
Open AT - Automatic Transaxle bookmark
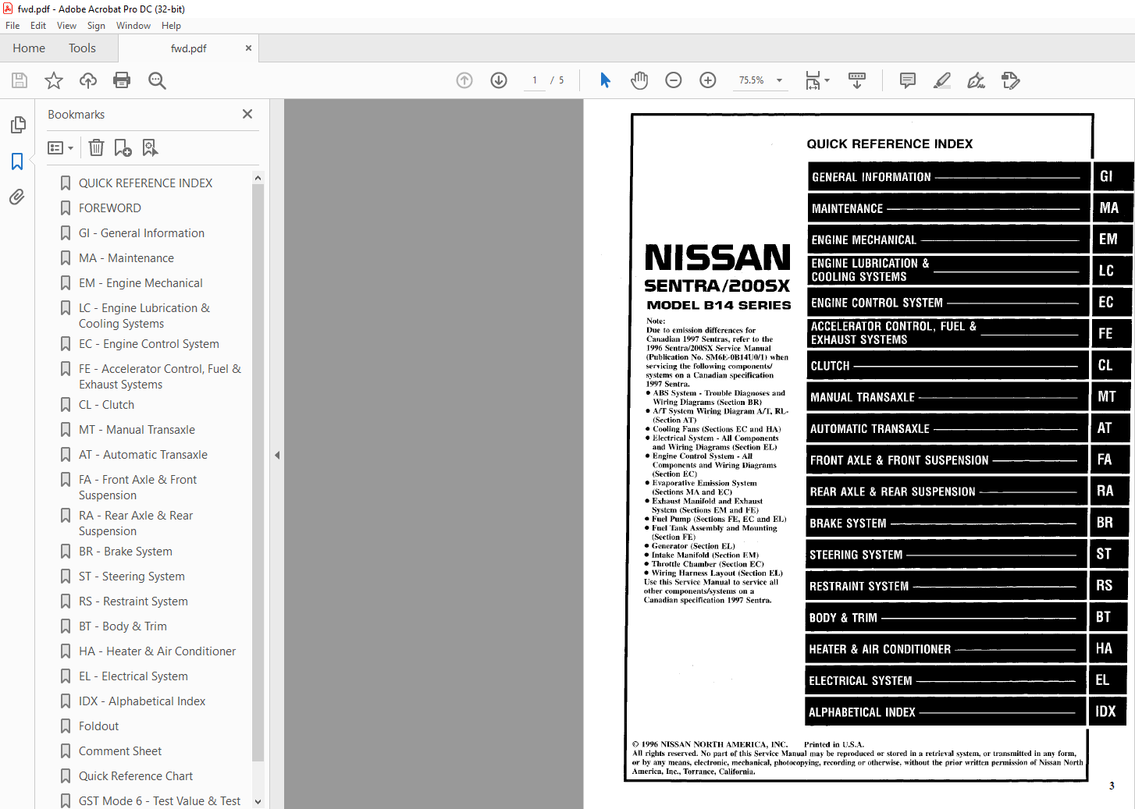(143, 455)
